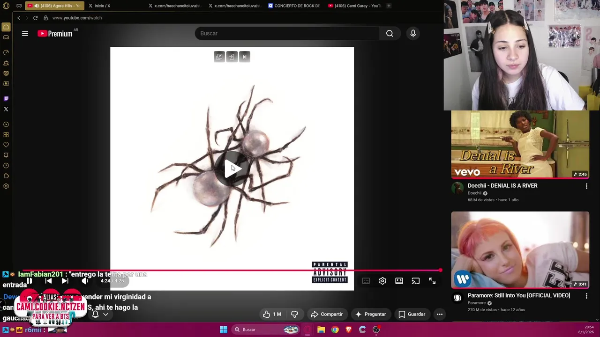Start voice search with the microphone icon
The width and height of the screenshot is (600, 337).
pyautogui.click(x=413, y=33)
